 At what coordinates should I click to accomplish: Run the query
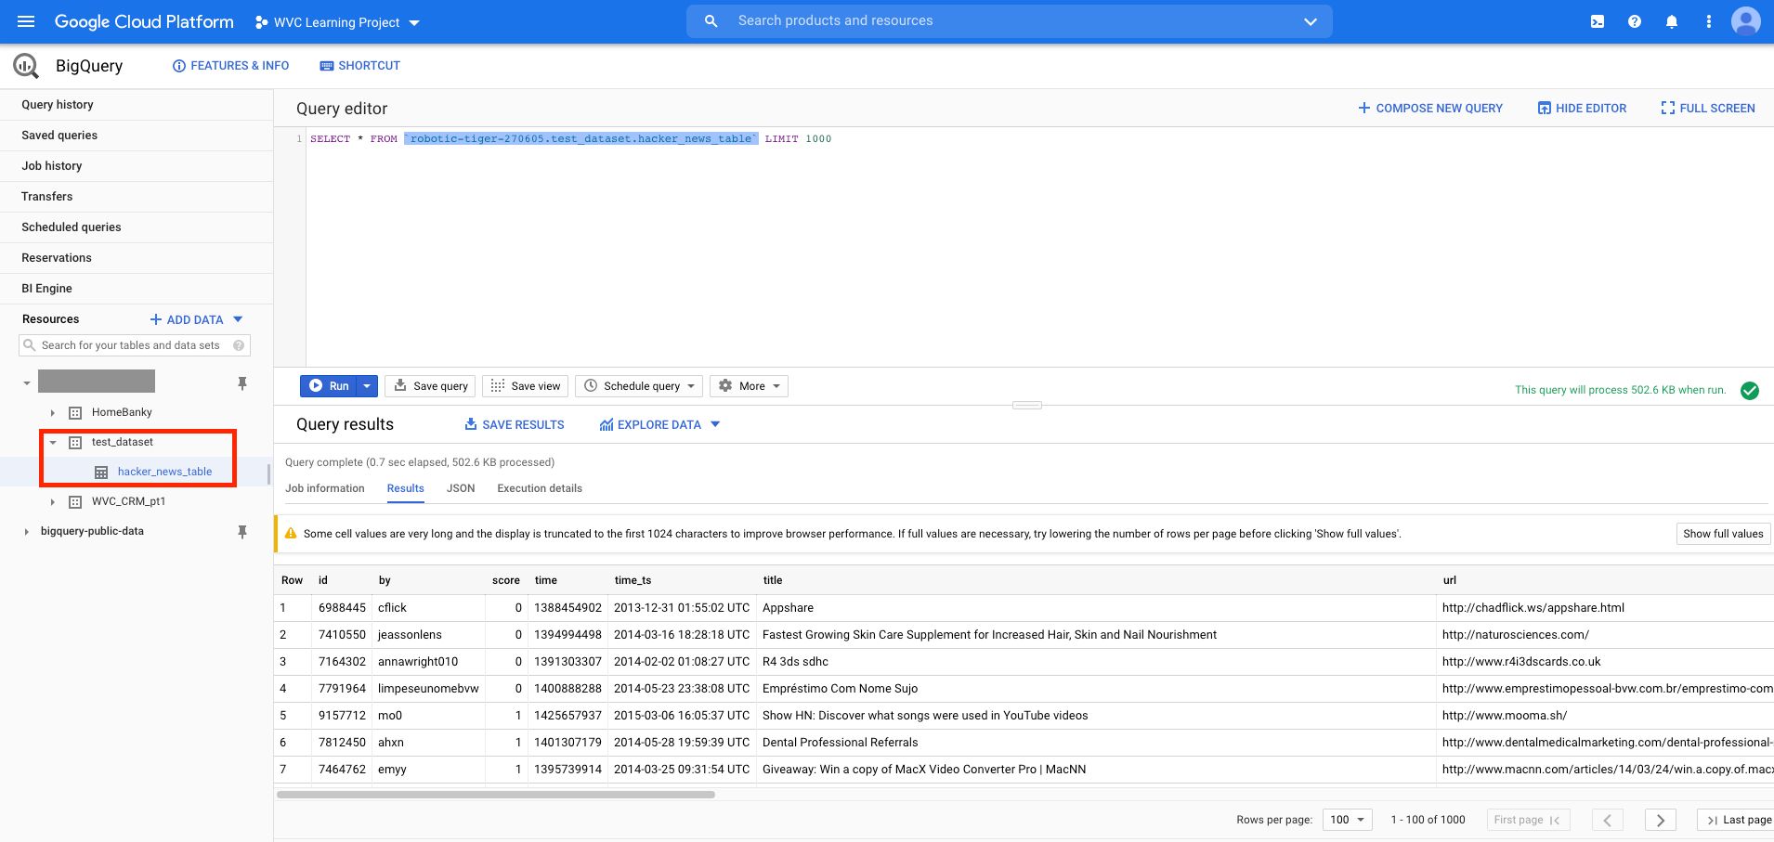tap(333, 385)
